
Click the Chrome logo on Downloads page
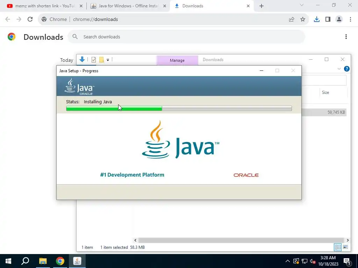pos(12,37)
